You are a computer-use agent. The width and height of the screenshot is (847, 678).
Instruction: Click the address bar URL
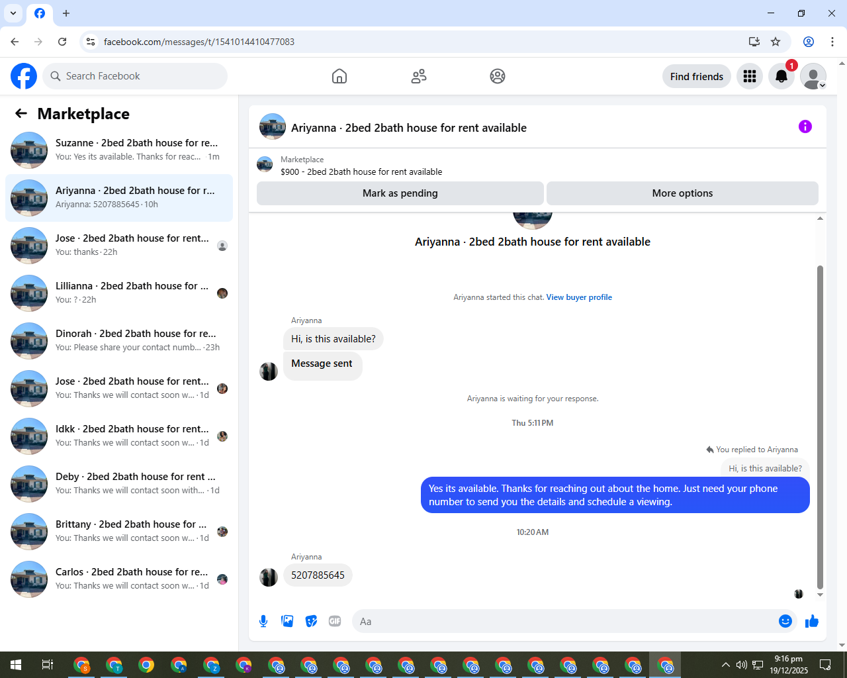(199, 42)
